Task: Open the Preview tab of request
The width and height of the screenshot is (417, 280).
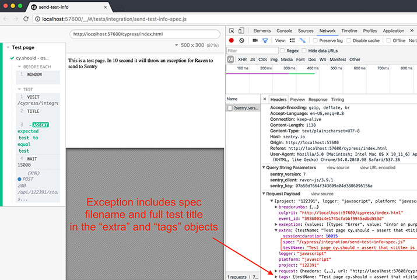Action: pos(297,100)
